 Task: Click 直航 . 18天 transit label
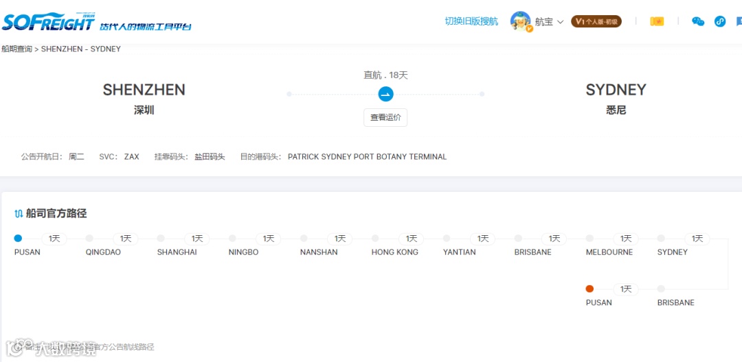pos(385,75)
